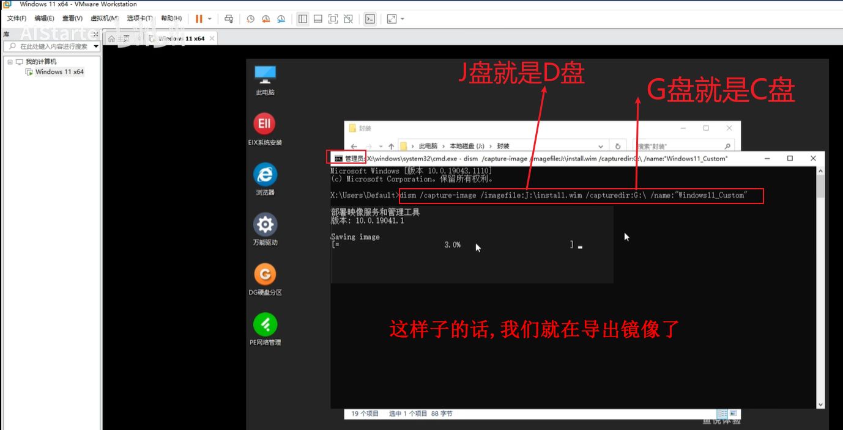
Task: Click the Send Ctrl+Alt+Del toolbar icon
Action: click(x=229, y=19)
